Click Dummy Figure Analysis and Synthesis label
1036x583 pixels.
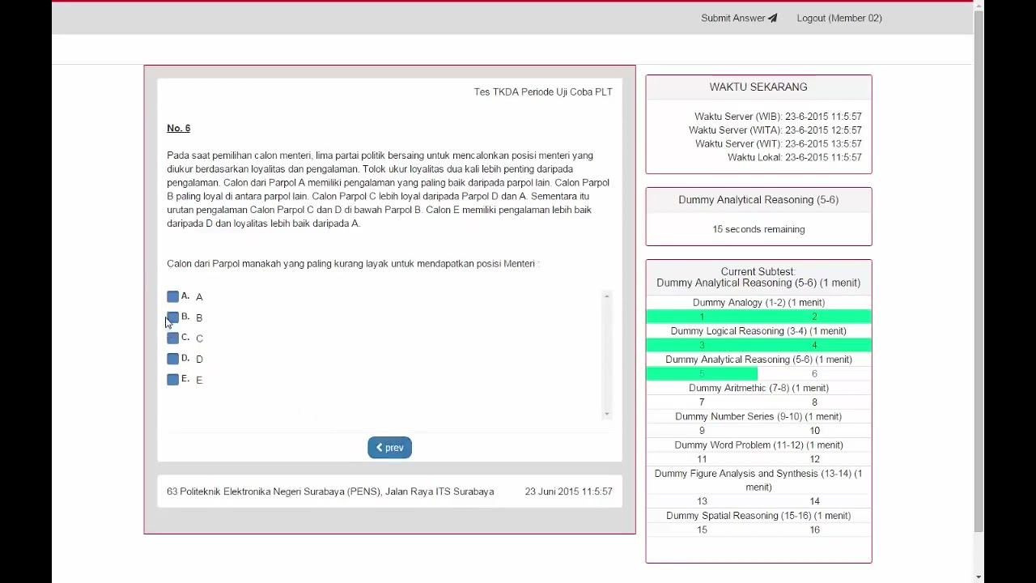click(758, 480)
